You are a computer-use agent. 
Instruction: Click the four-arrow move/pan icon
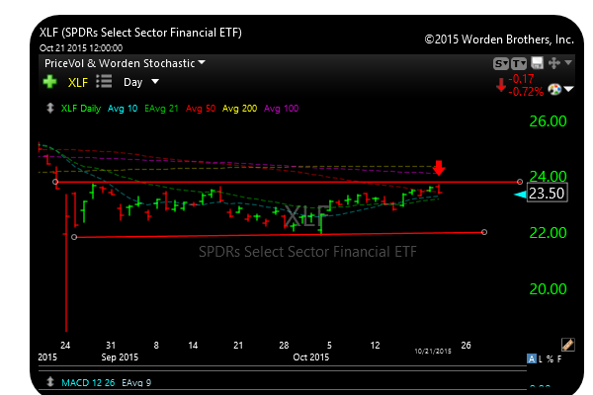point(554,63)
